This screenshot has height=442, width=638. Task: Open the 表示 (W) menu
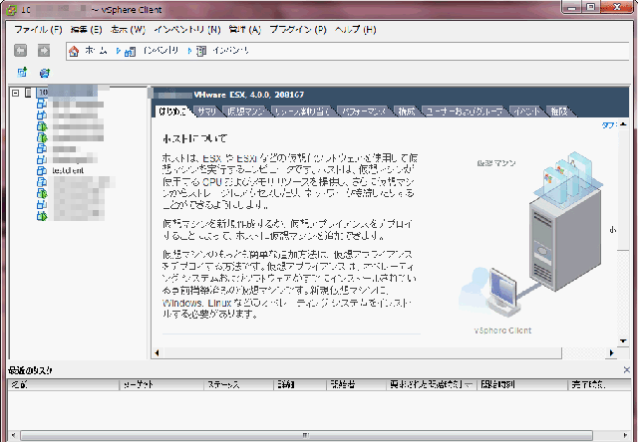pyautogui.click(x=128, y=30)
